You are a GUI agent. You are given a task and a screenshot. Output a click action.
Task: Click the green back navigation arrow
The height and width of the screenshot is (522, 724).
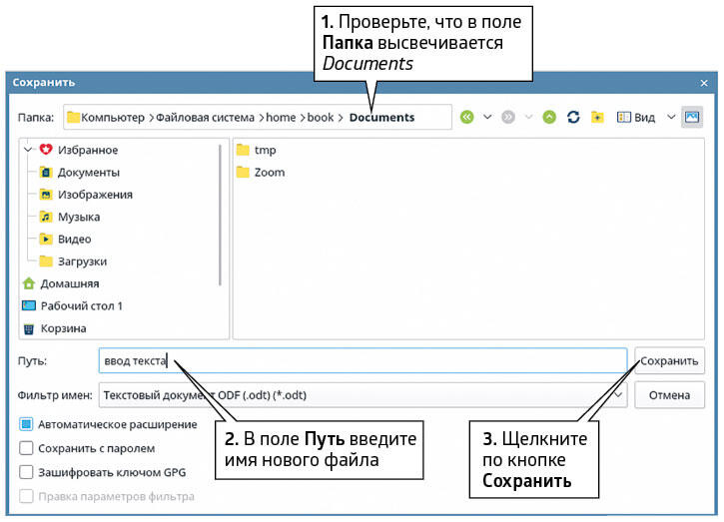[466, 117]
